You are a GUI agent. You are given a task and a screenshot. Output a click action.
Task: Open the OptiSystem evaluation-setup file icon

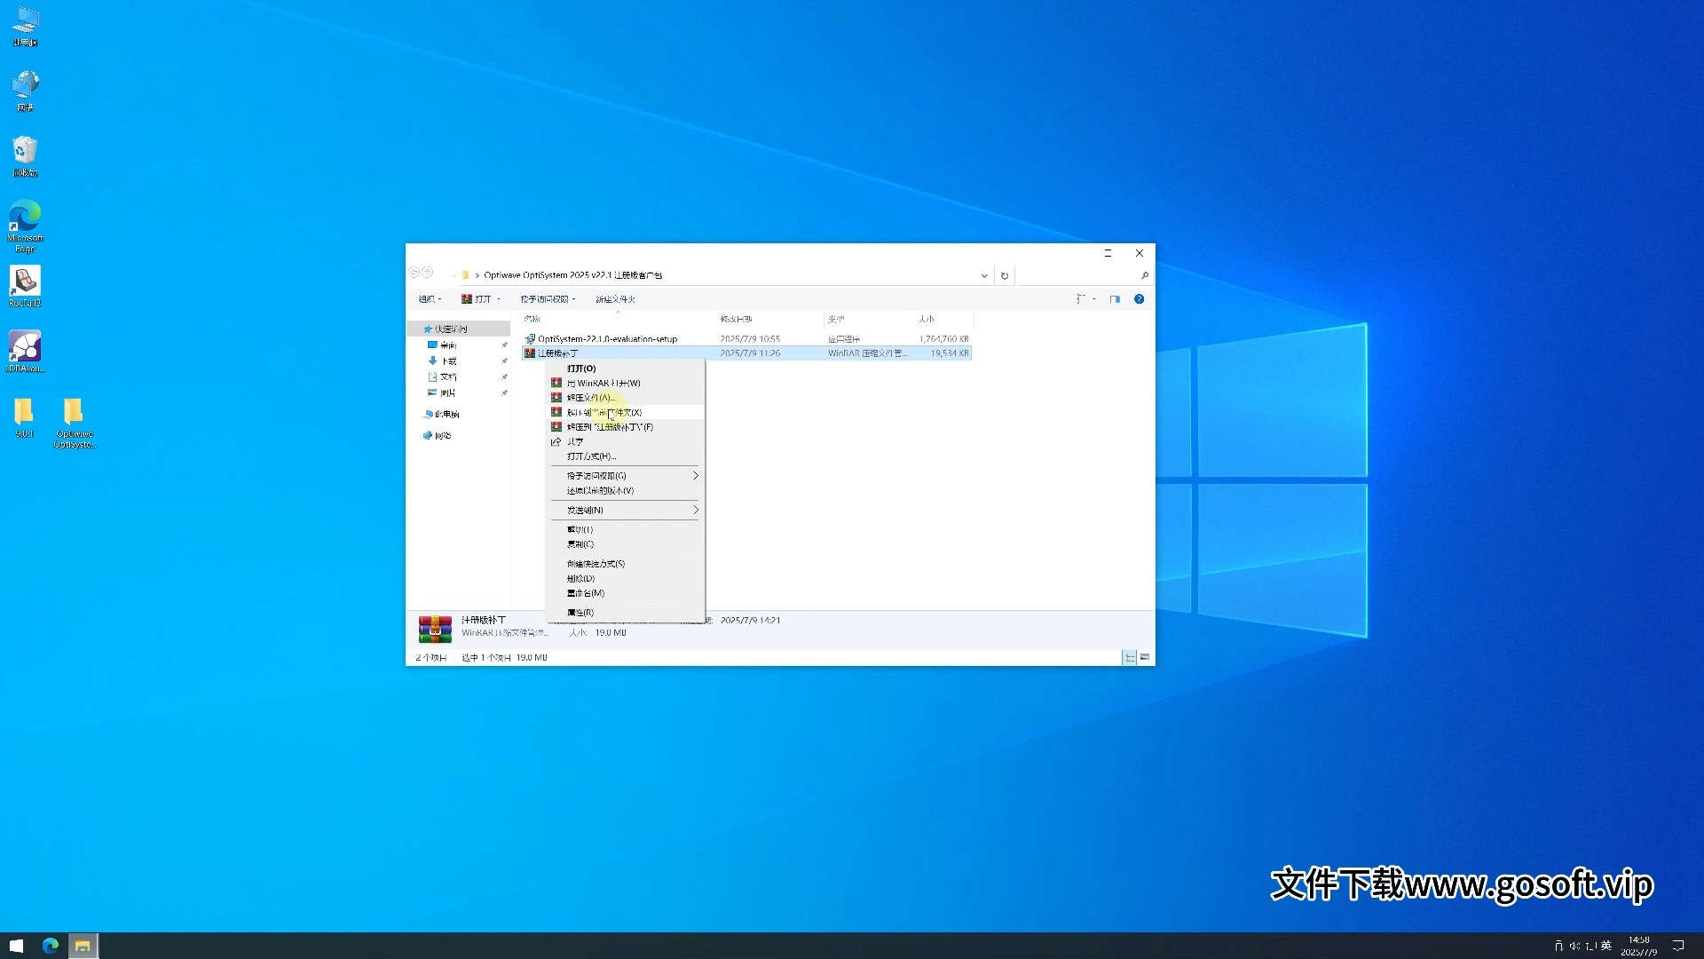(530, 338)
